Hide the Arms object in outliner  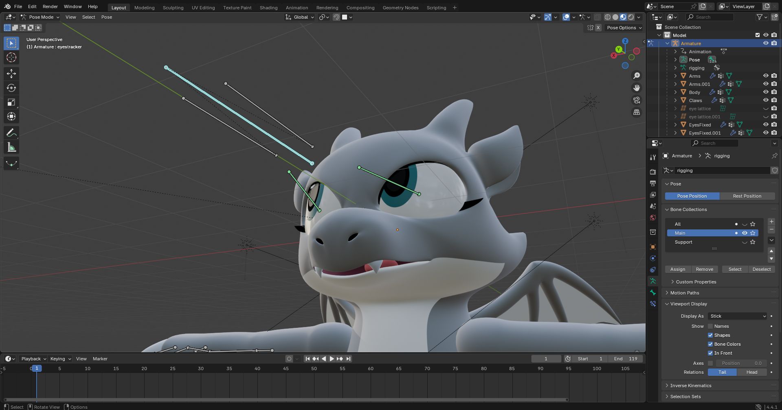(x=766, y=76)
